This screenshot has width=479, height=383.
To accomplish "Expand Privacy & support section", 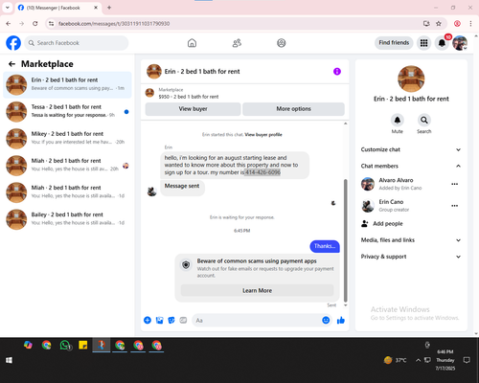I will [x=411, y=257].
